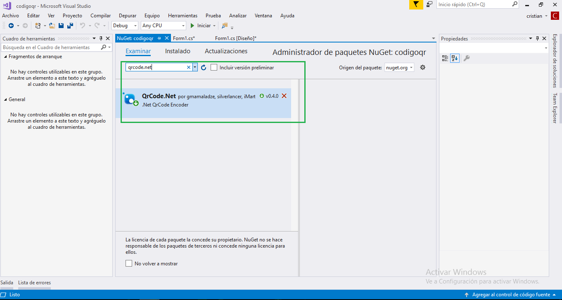Viewport: 562px width, 300px height.
Task: Collapse the General toolbox group
Action: pyautogui.click(x=6, y=99)
